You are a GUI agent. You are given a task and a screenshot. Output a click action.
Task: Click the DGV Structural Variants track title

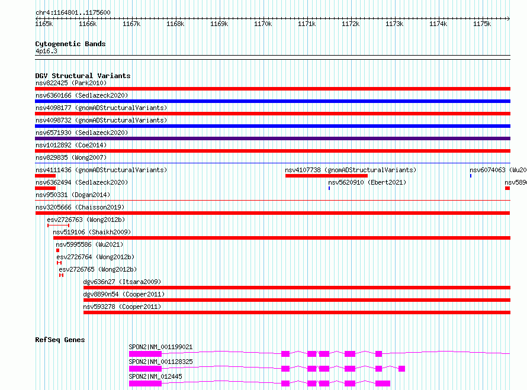[83, 76]
